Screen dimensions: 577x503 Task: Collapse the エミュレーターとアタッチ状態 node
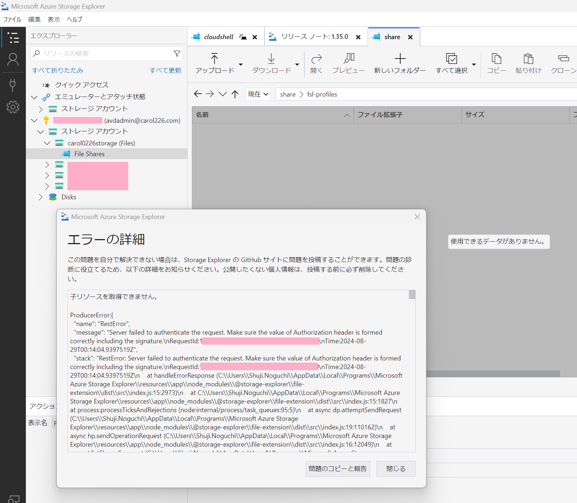pos(34,97)
